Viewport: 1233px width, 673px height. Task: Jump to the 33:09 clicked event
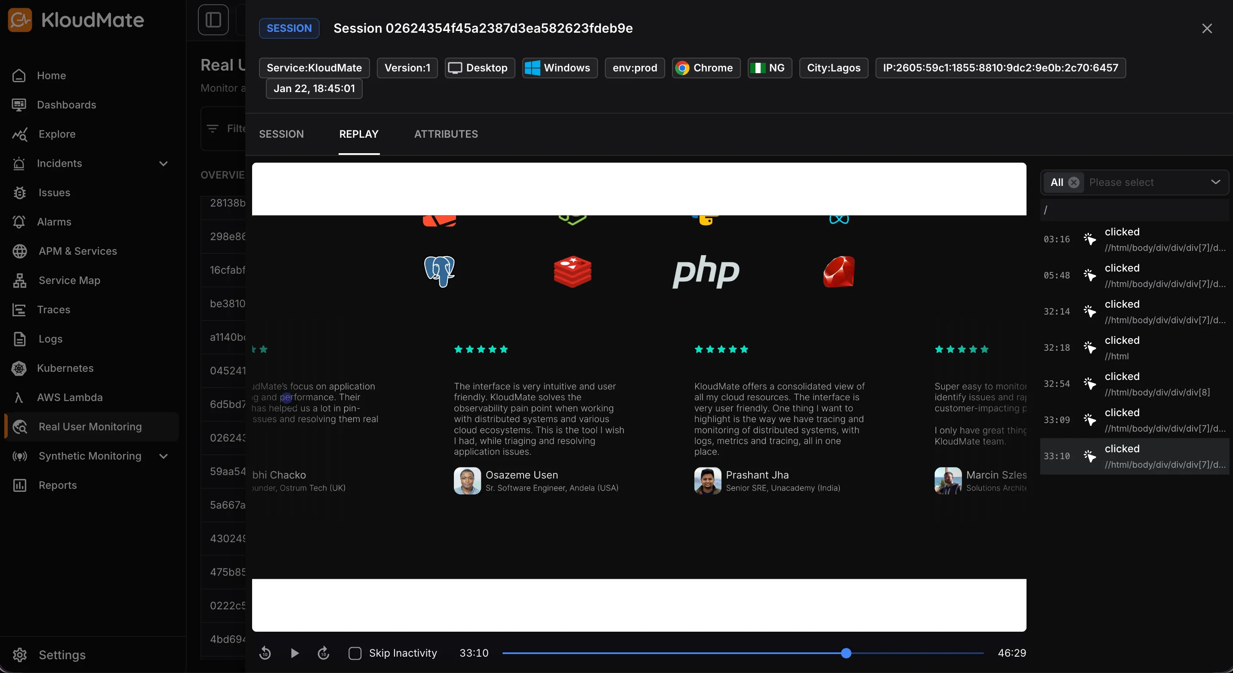tap(1134, 420)
